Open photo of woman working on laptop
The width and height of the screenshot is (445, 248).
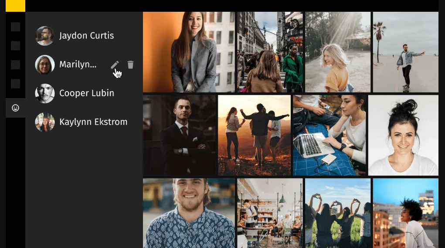click(x=329, y=135)
